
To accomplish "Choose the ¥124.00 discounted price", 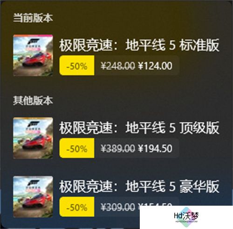I will (155, 66).
